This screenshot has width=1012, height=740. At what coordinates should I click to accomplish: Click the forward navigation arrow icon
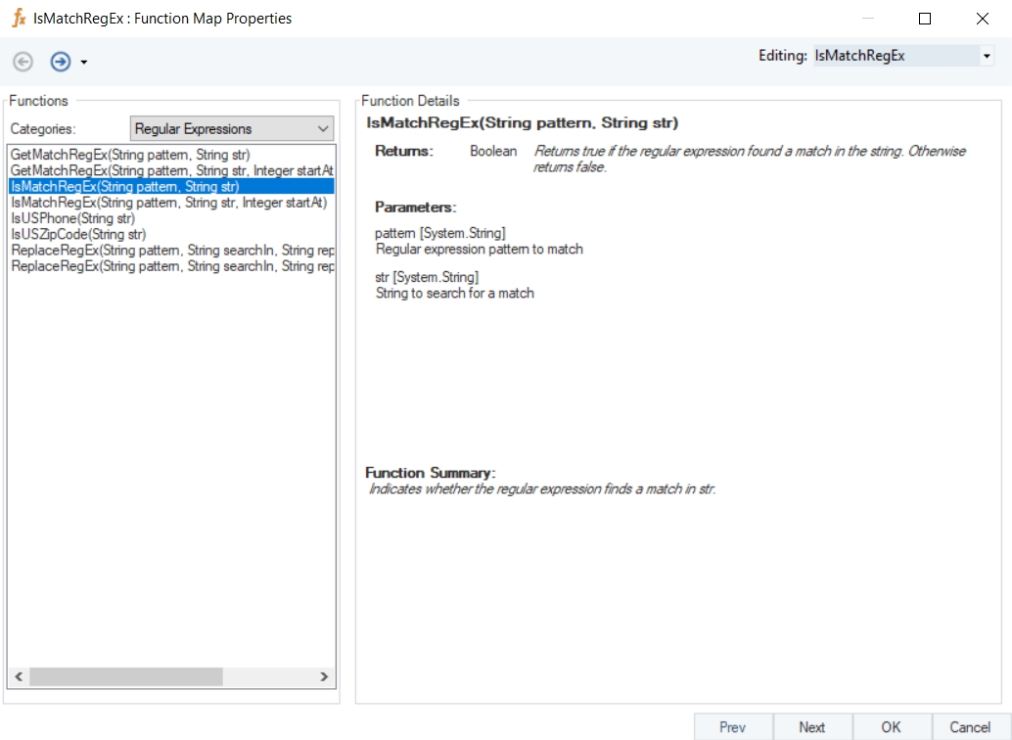61,62
